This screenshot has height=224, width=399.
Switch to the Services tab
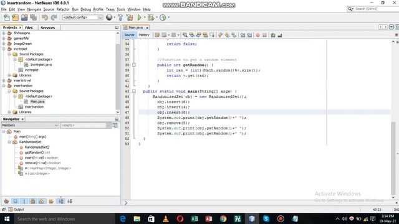tap(47, 27)
